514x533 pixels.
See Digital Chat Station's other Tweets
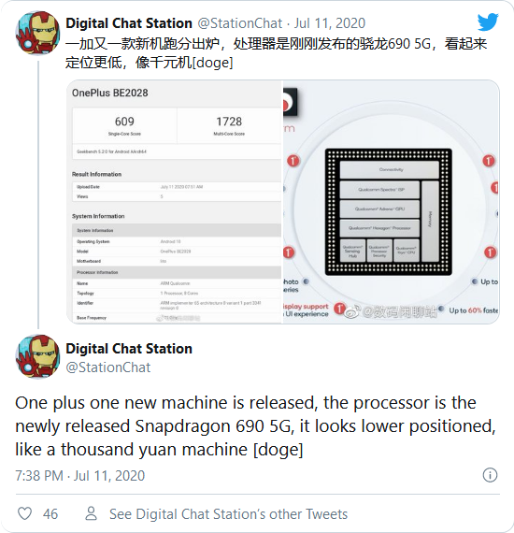[228, 514]
